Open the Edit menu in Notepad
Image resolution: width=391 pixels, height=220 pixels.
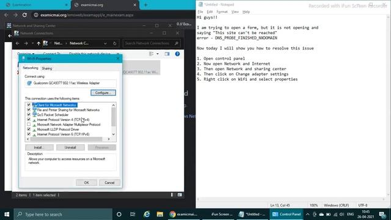(210, 12)
